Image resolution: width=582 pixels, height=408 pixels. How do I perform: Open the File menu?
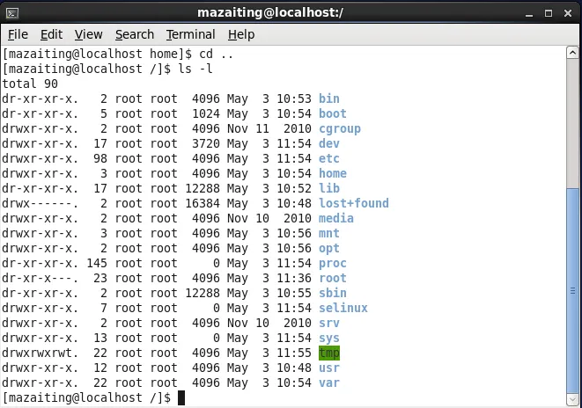18,34
